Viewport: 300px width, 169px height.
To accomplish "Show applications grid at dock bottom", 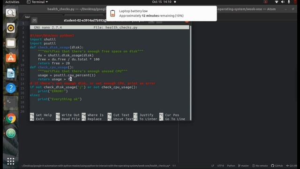I will 11,161.
